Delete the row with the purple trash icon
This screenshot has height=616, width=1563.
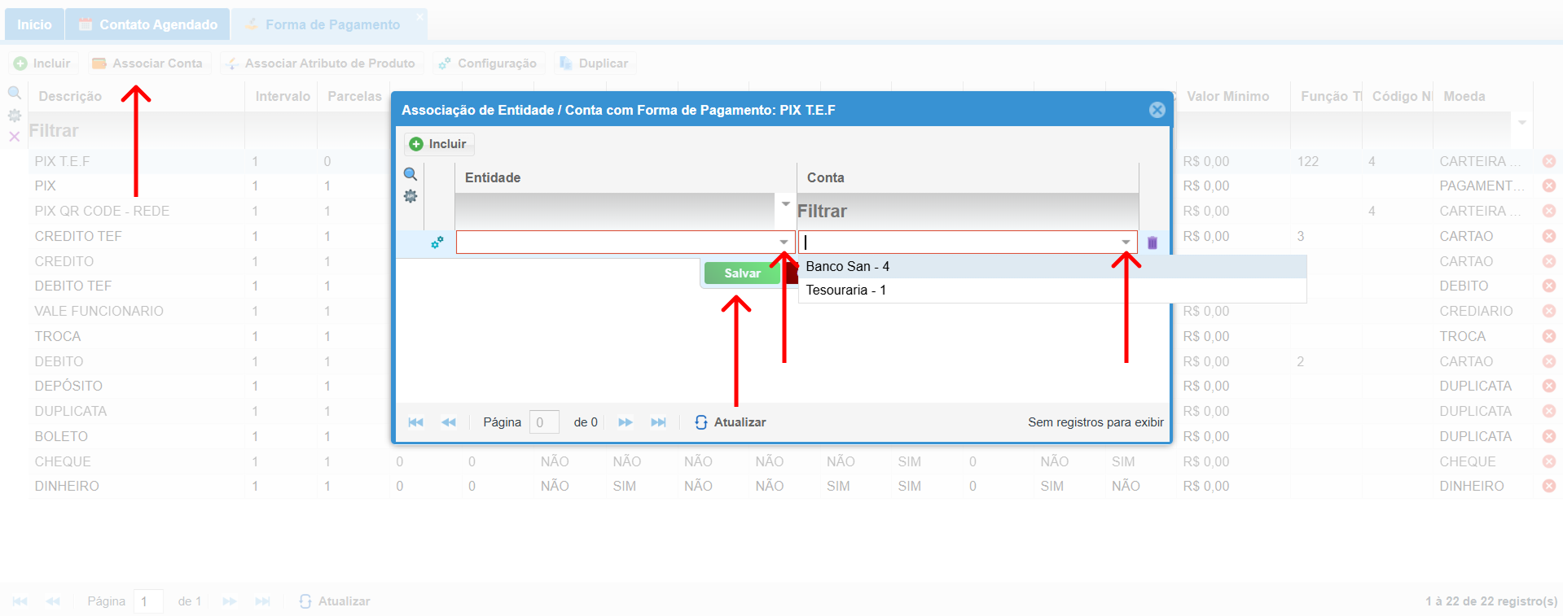click(x=1152, y=242)
